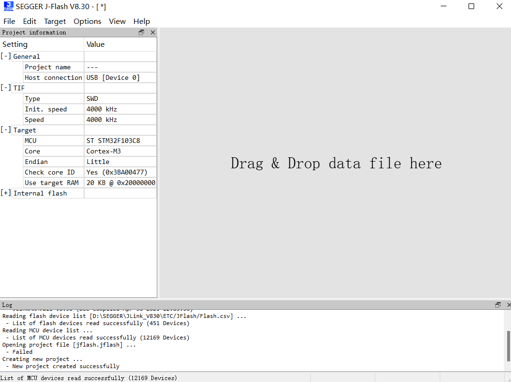Click the 20 KB @ 0x20000000 value
Screen dimensions: 511x382
(x=121, y=183)
